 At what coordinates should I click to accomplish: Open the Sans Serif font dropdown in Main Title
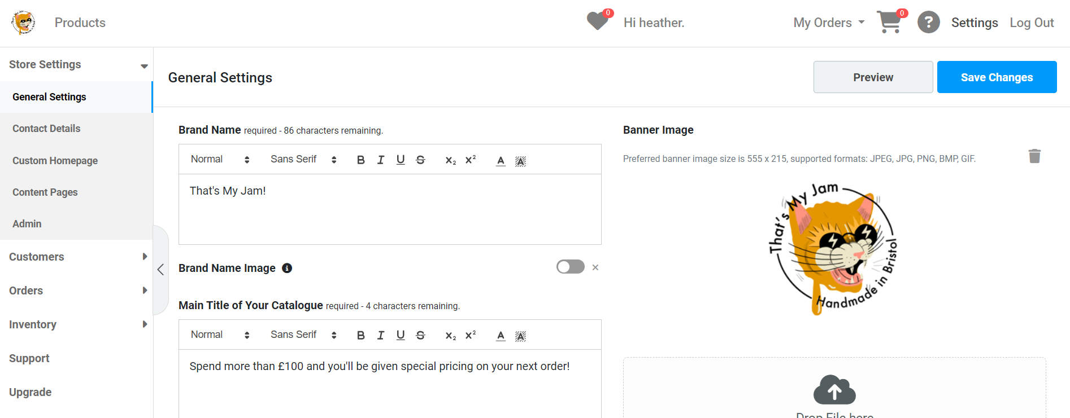[x=304, y=335]
